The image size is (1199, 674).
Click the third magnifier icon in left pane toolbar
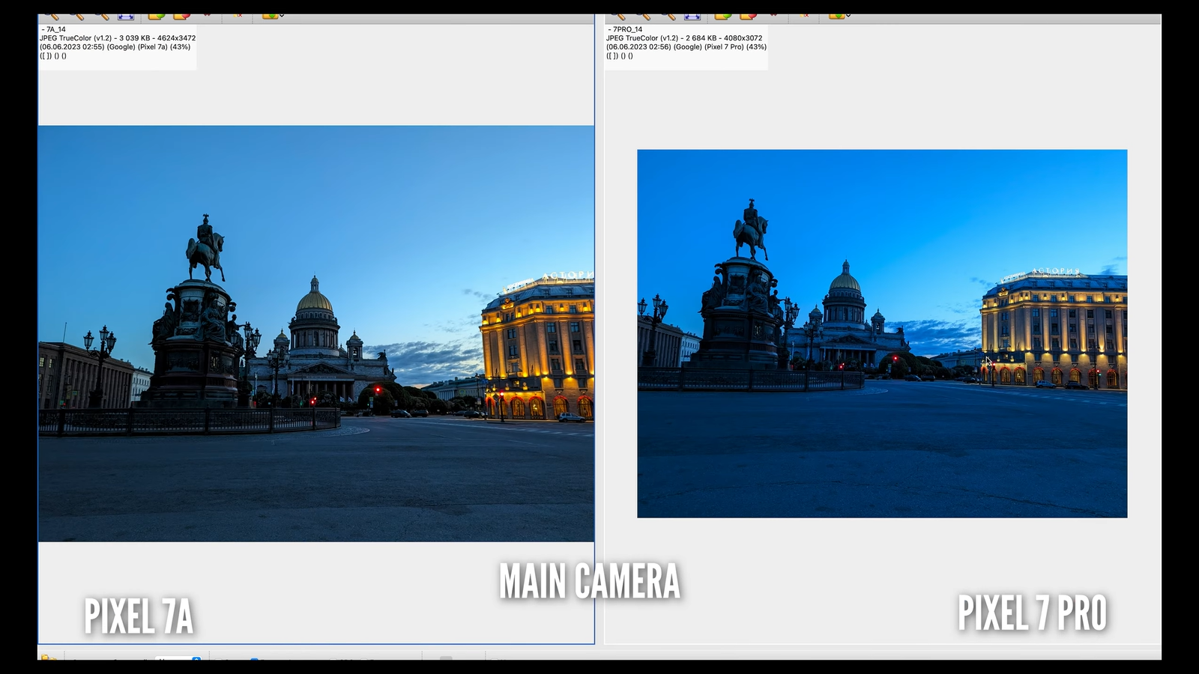102,16
